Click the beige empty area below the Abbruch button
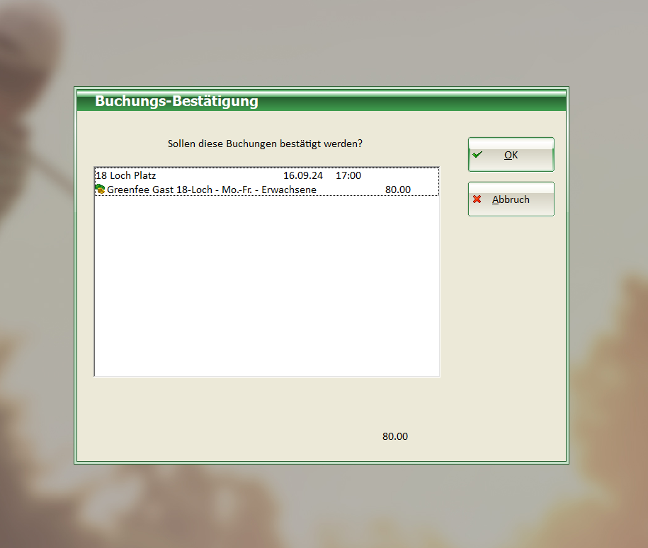Image resolution: width=648 pixels, height=548 pixels. coord(510,318)
